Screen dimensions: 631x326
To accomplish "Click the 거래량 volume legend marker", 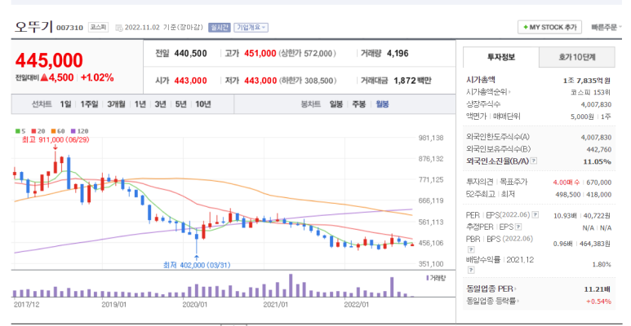I will (x=428, y=278).
